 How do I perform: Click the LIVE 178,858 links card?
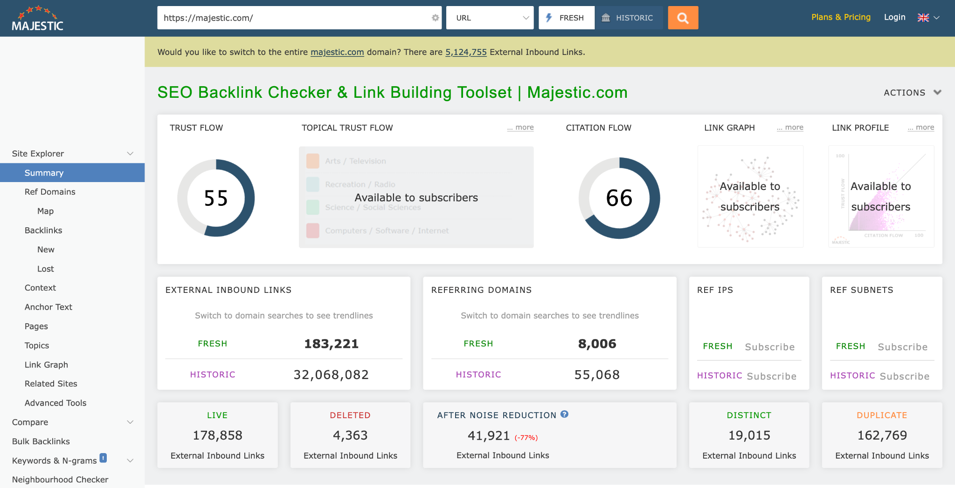[217, 435]
